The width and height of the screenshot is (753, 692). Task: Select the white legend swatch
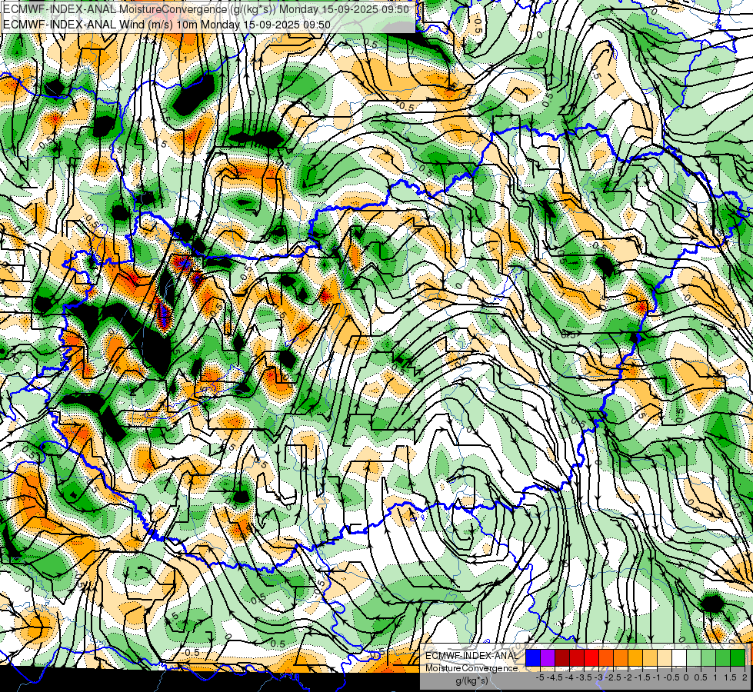[x=679, y=657]
